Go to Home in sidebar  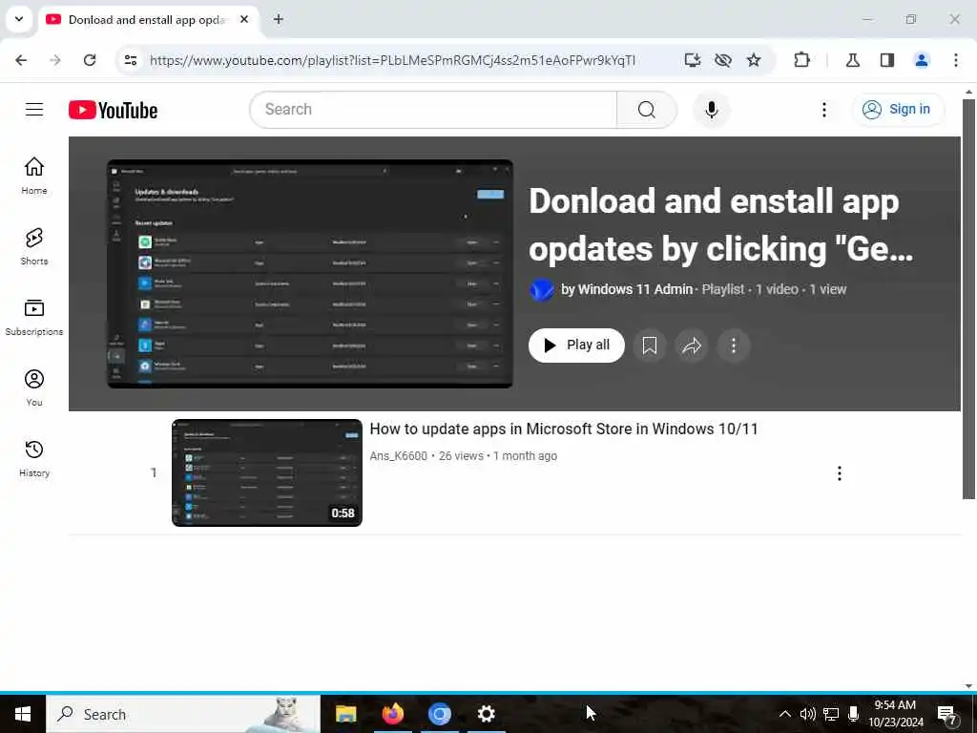point(34,176)
